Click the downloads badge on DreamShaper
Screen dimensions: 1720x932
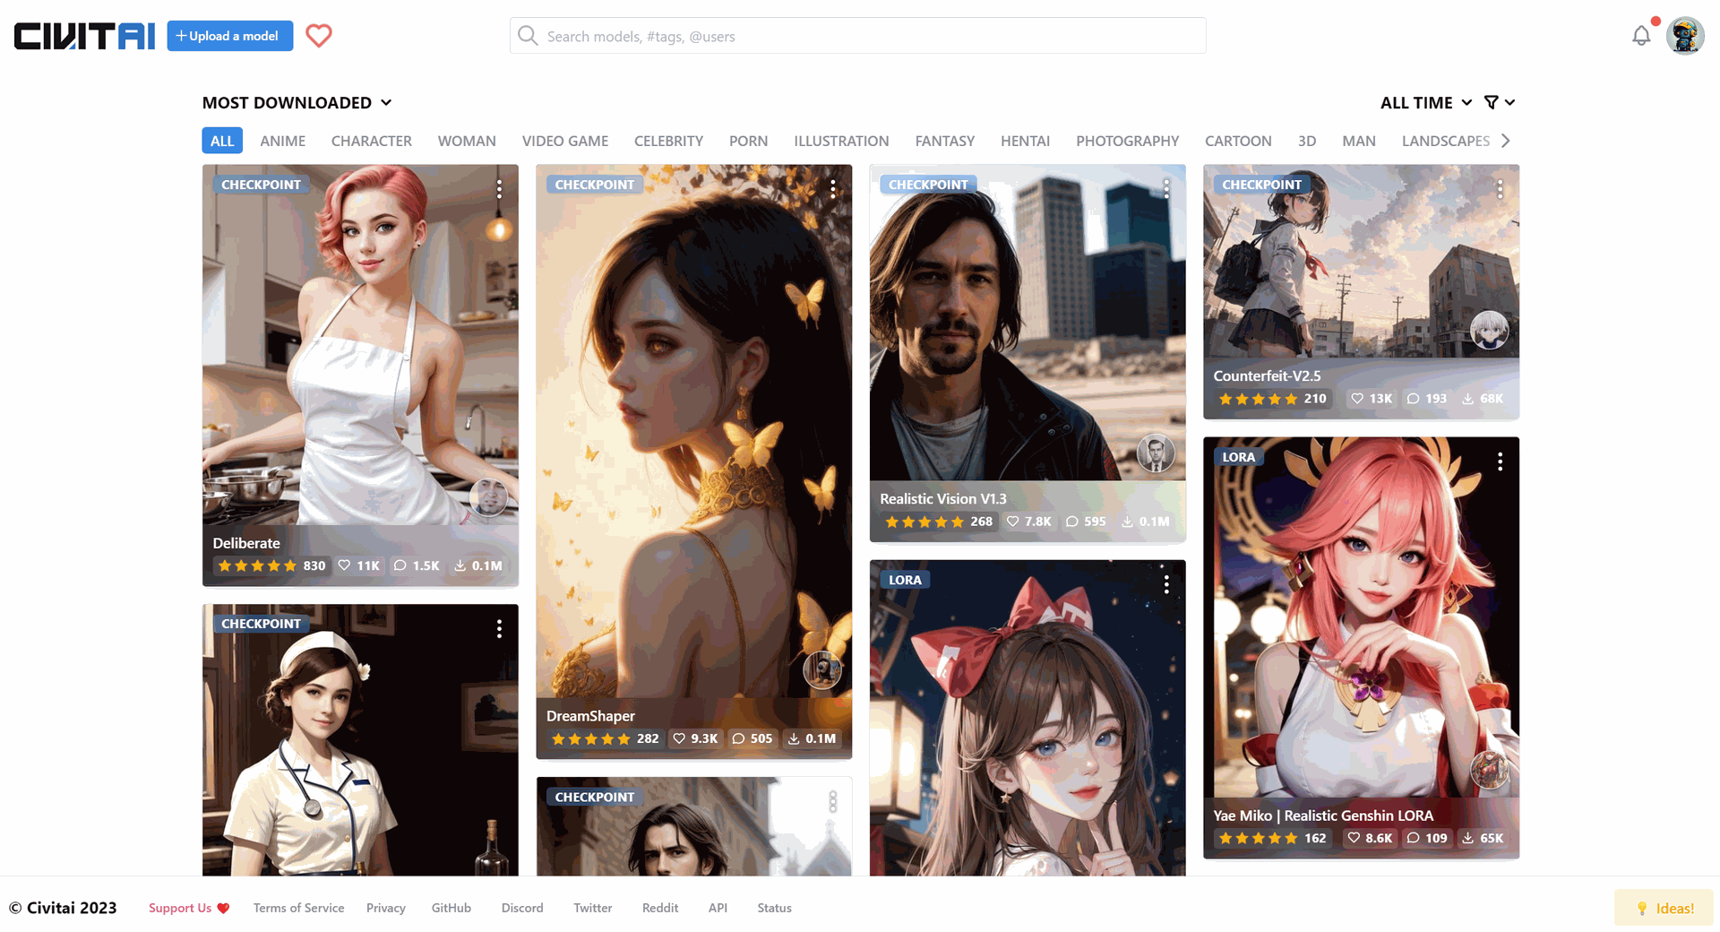pos(812,738)
